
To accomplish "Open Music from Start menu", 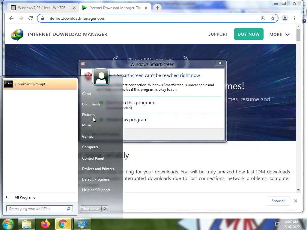I will 87,125.
